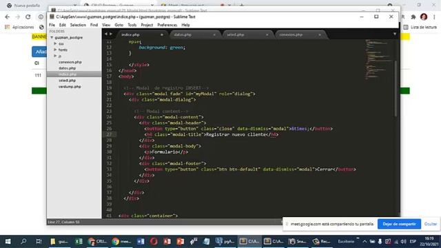Expand the fonts folder
The width and height of the screenshot is (441, 248).
pos(55,50)
